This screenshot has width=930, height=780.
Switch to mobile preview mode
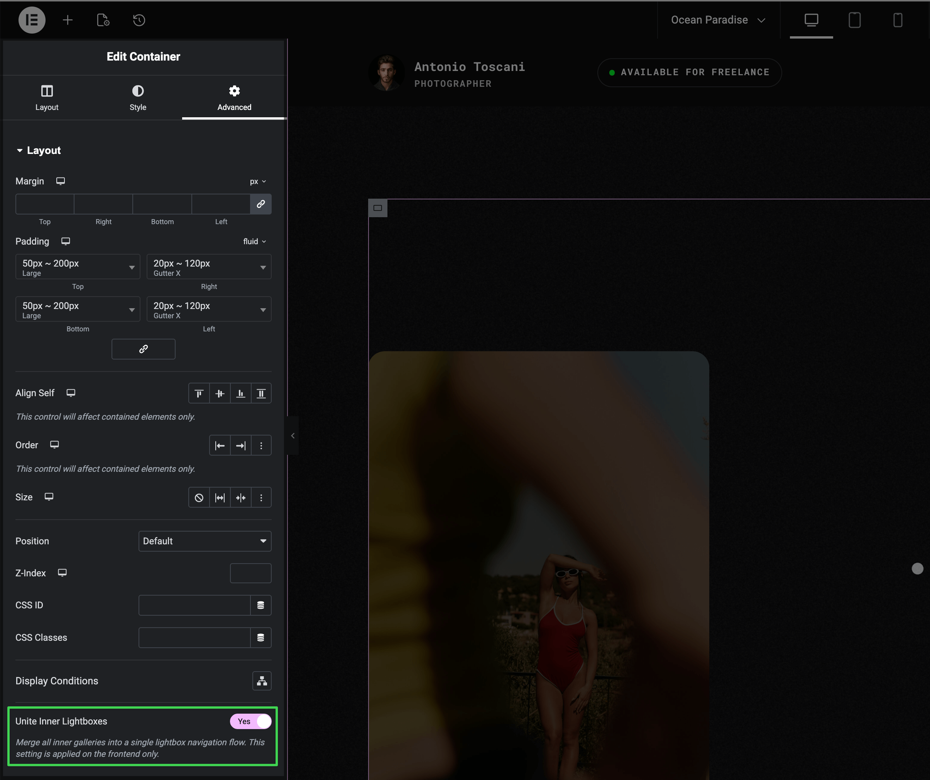[897, 20]
